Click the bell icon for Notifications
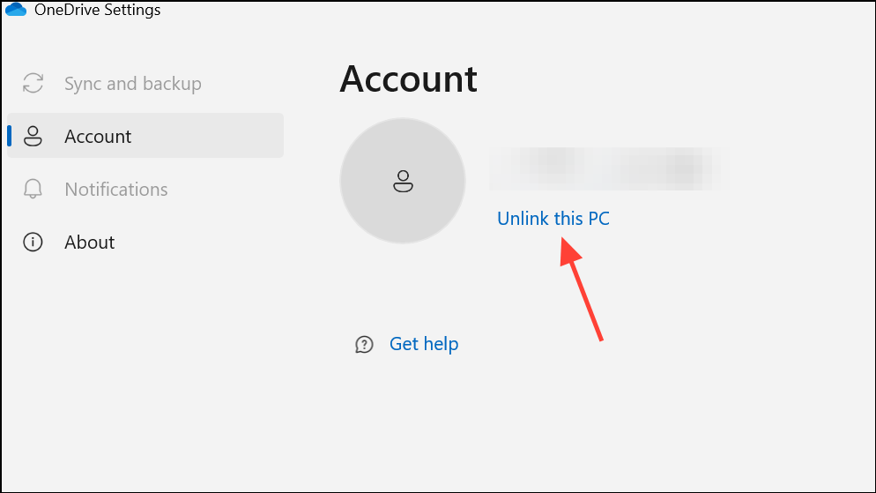This screenshot has width=876, height=493. 33,189
